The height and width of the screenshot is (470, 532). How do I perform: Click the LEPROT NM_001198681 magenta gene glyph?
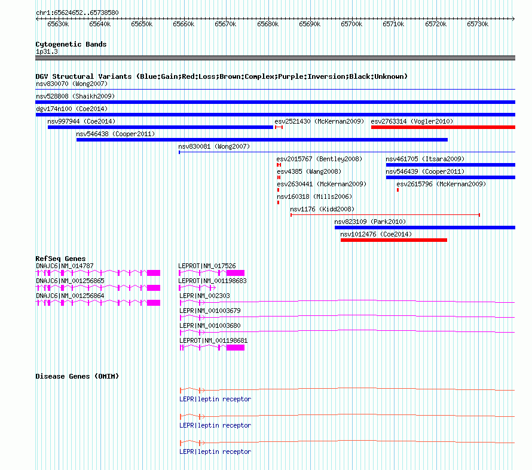(212, 348)
